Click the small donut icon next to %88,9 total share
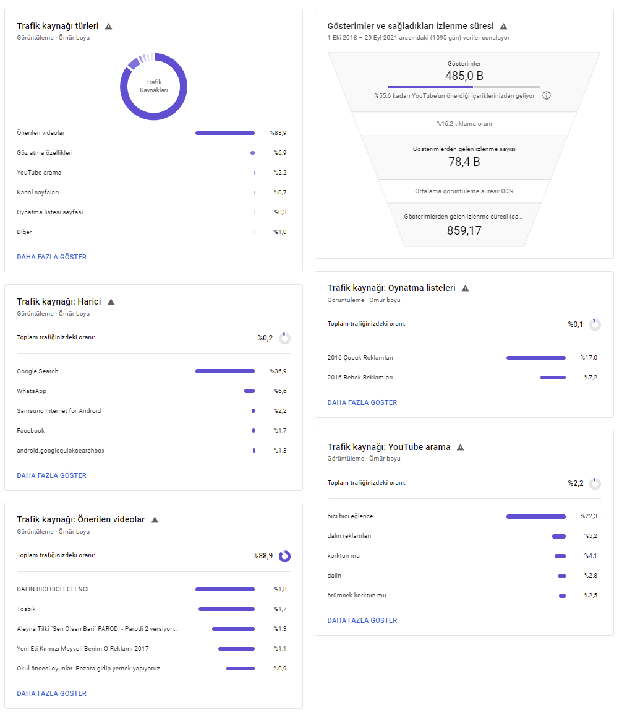635x715 pixels. (284, 556)
